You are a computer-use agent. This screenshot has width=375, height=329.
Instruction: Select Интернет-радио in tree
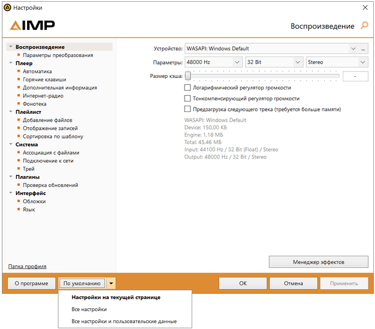point(43,96)
